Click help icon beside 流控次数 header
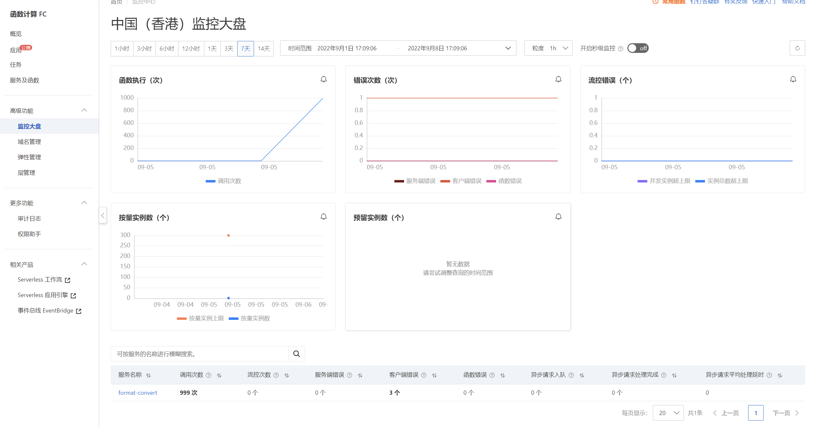 point(276,375)
